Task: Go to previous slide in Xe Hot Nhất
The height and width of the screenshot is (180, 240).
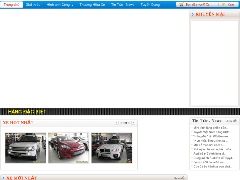Action: point(117,123)
